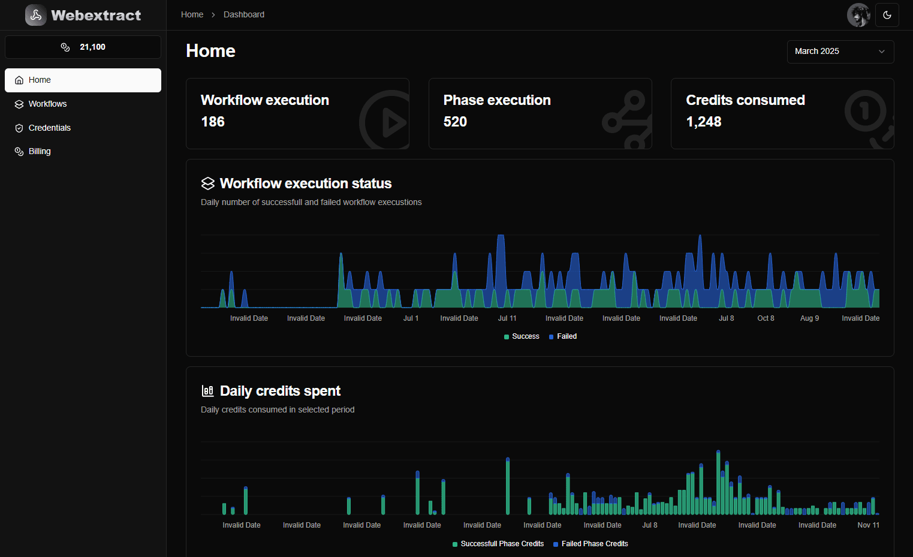Click the Webextract logo icon
Image resolution: width=913 pixels, height=557 pixels.
coord(36,15)
